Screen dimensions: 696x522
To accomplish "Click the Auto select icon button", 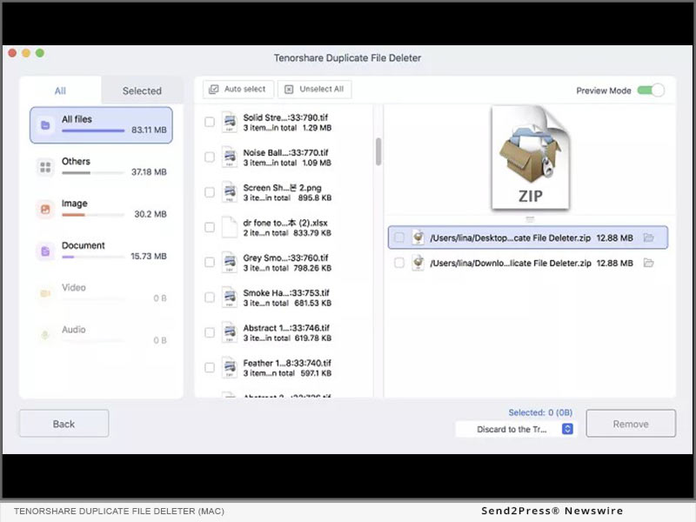I will coord(214,90).
